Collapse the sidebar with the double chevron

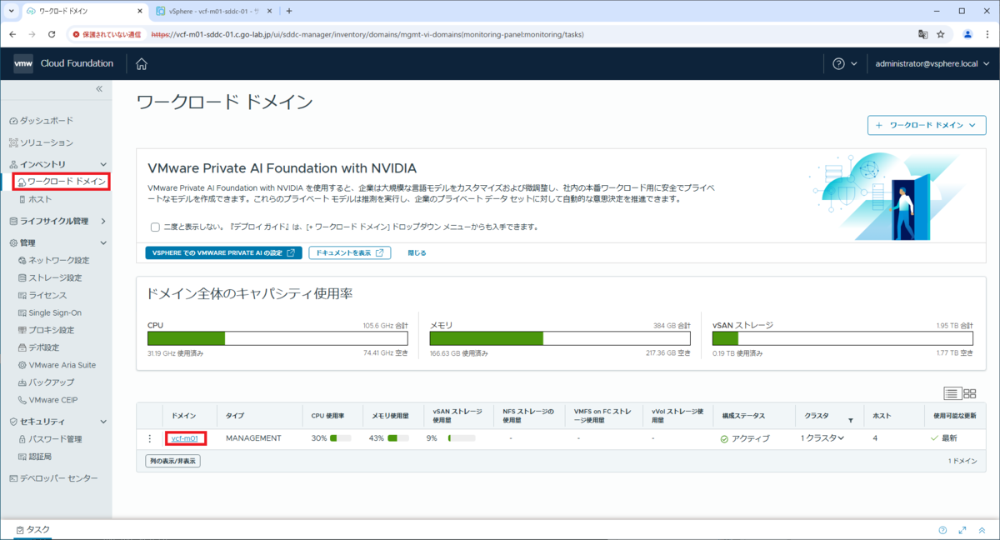[98, 88]
